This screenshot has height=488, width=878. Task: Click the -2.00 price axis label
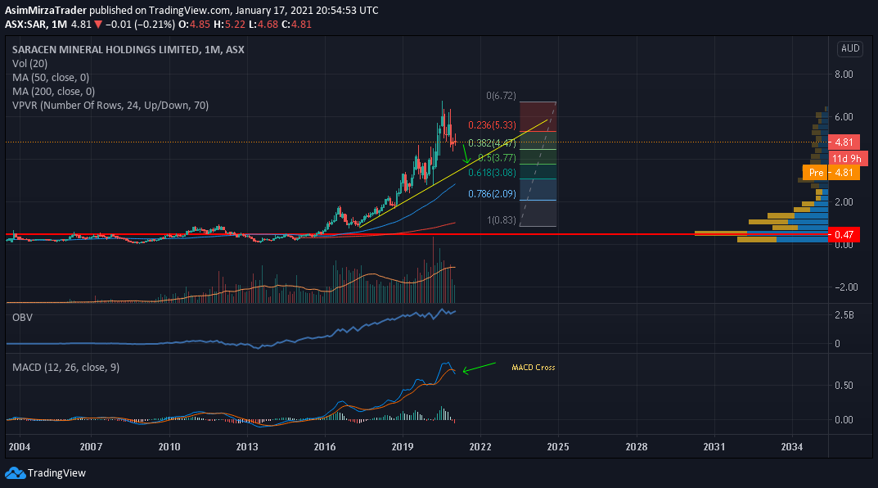click(x=846, y=287)
